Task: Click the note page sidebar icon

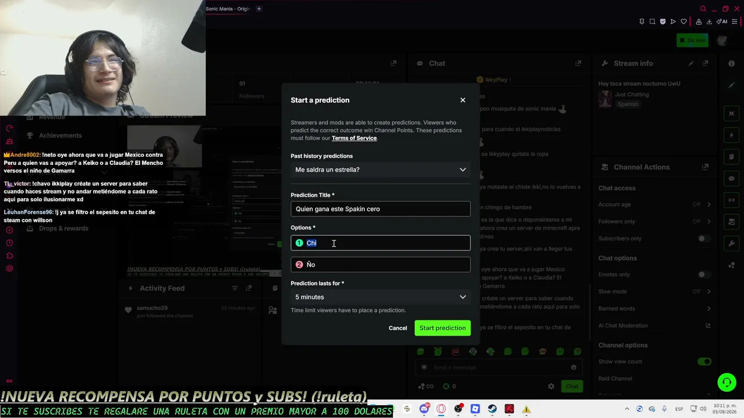Action: (732, 157)
